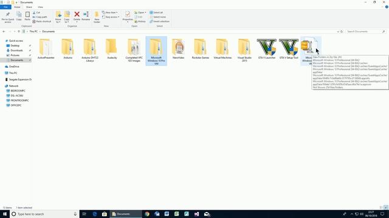Screen dimensions: 389x218
Task: Switch to the View ribbon tab
Action: [x=40, y=7]
